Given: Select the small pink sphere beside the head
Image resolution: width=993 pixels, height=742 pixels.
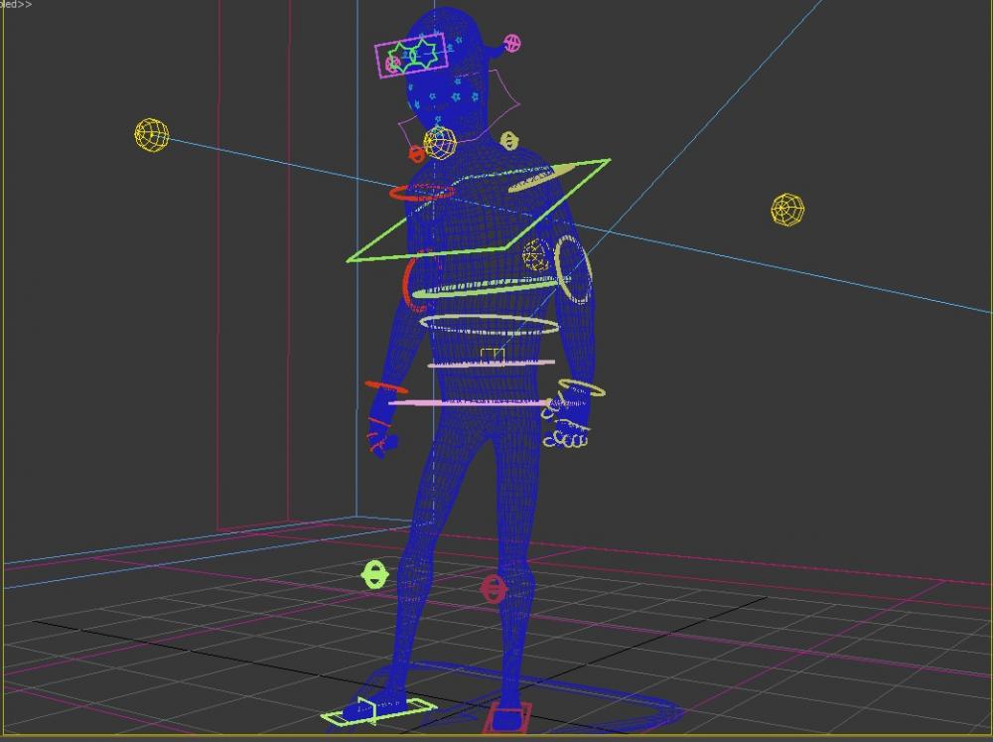Looking at the screenshot, I should click(512, 43).
